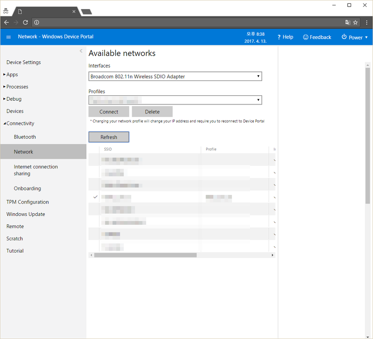Select the Network sidebar item
The height and width of the screenshot is (339, 373).
tap(43, 151)
